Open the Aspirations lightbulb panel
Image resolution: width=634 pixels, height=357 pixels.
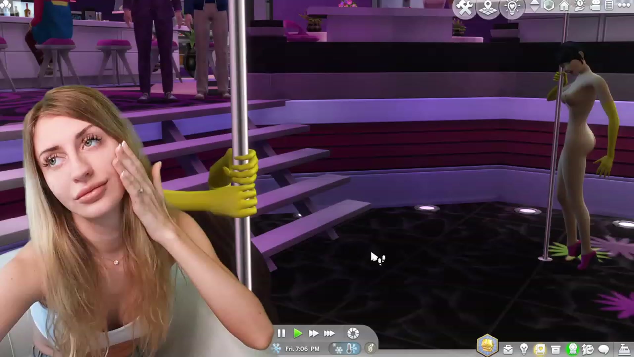click(524, 349)
